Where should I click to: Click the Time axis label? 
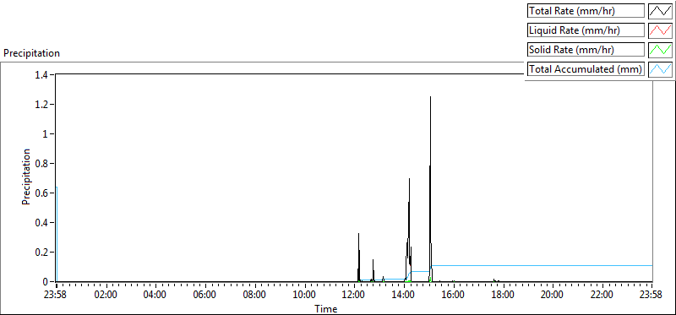click(x=326, y=308)
